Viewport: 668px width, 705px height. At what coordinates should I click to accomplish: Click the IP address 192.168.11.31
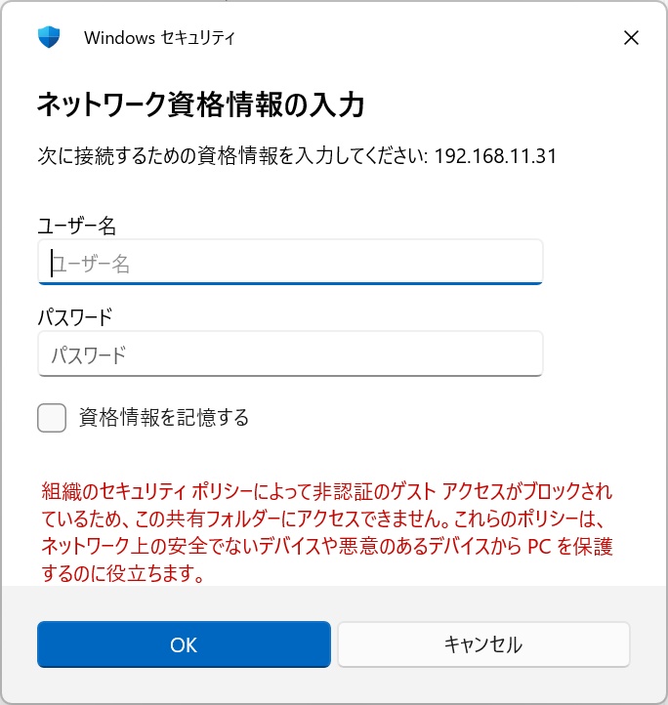[x=495, y=156]
